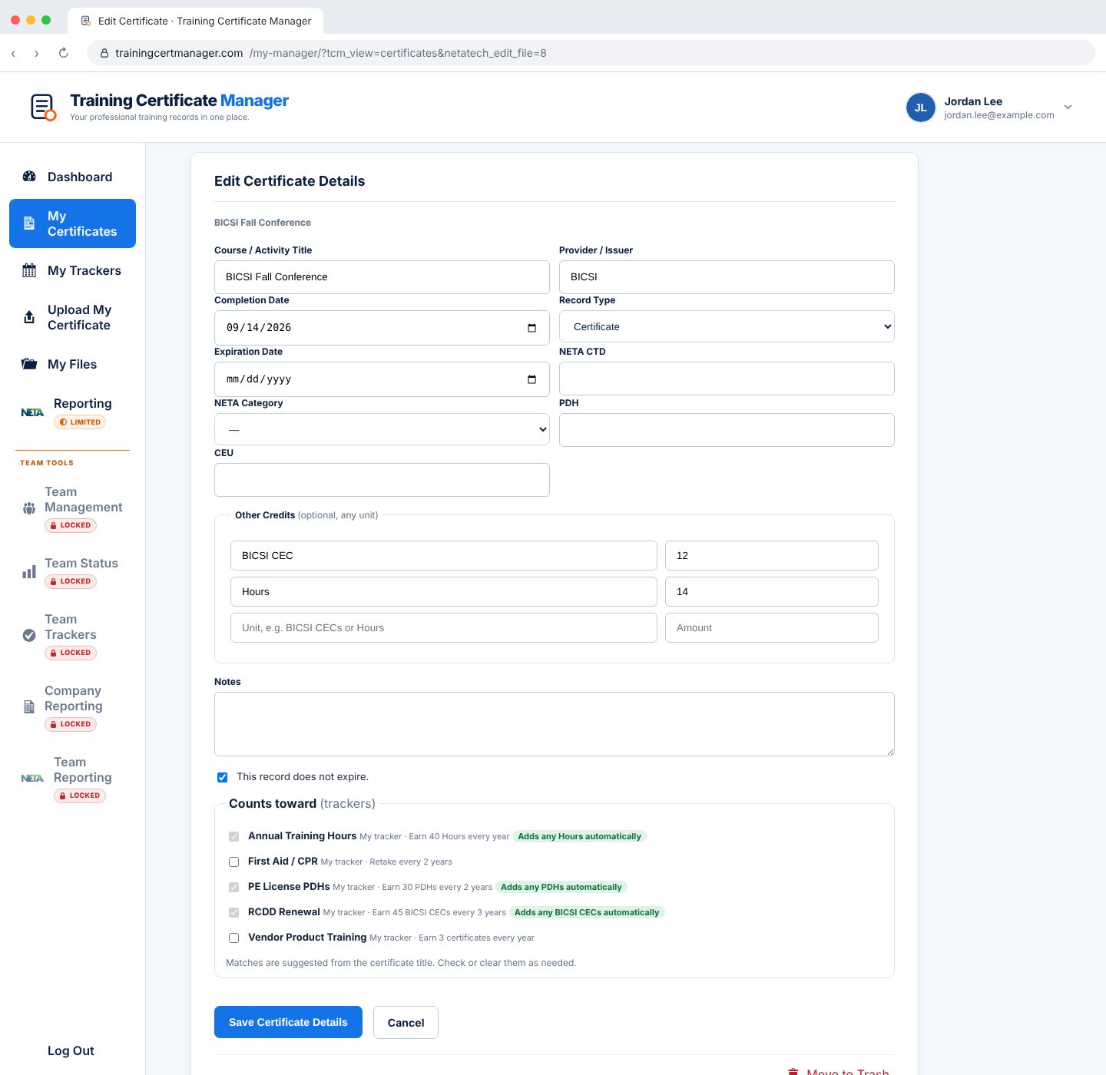Click Save Certificate Details button
The height and width of the screenshot is (1075, 1106).
(288, 1022)
